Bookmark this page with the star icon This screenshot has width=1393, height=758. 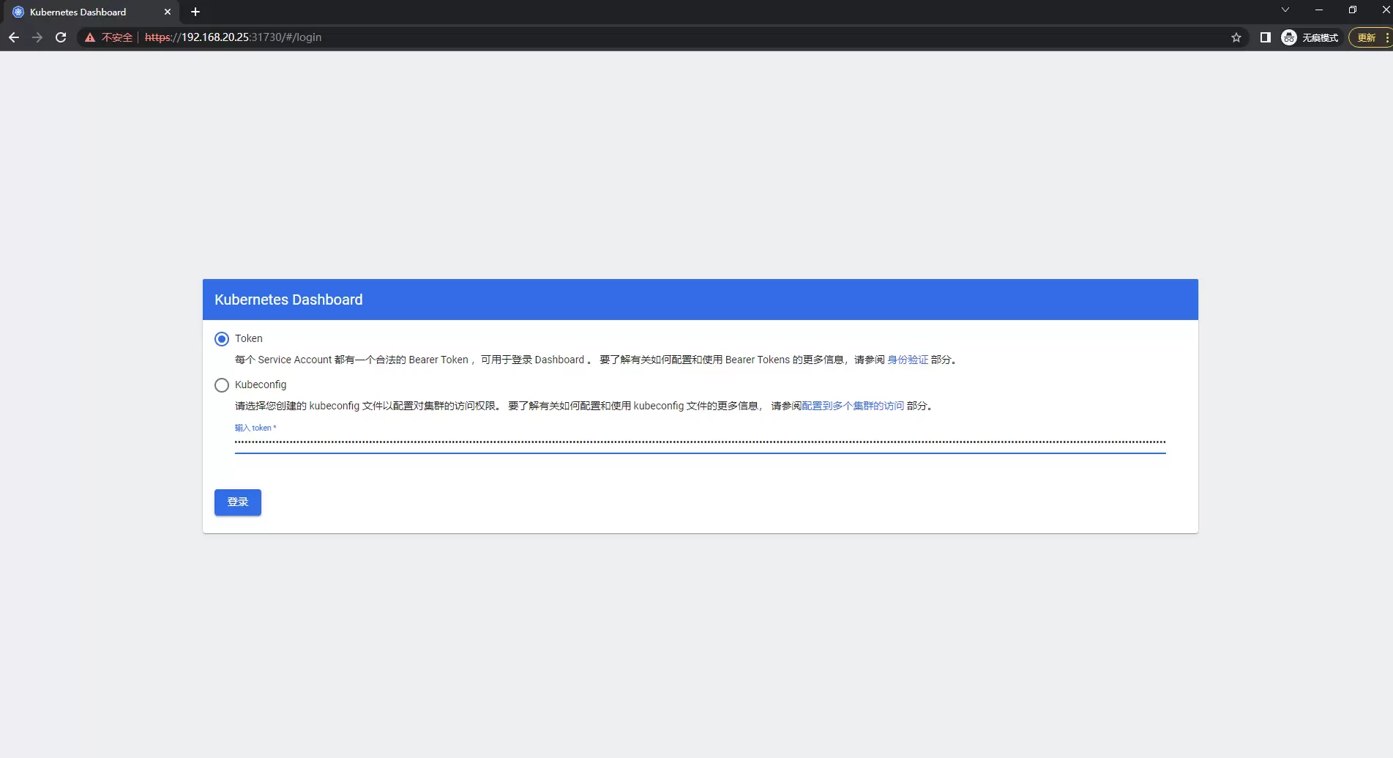click(x=1236, y=37)
